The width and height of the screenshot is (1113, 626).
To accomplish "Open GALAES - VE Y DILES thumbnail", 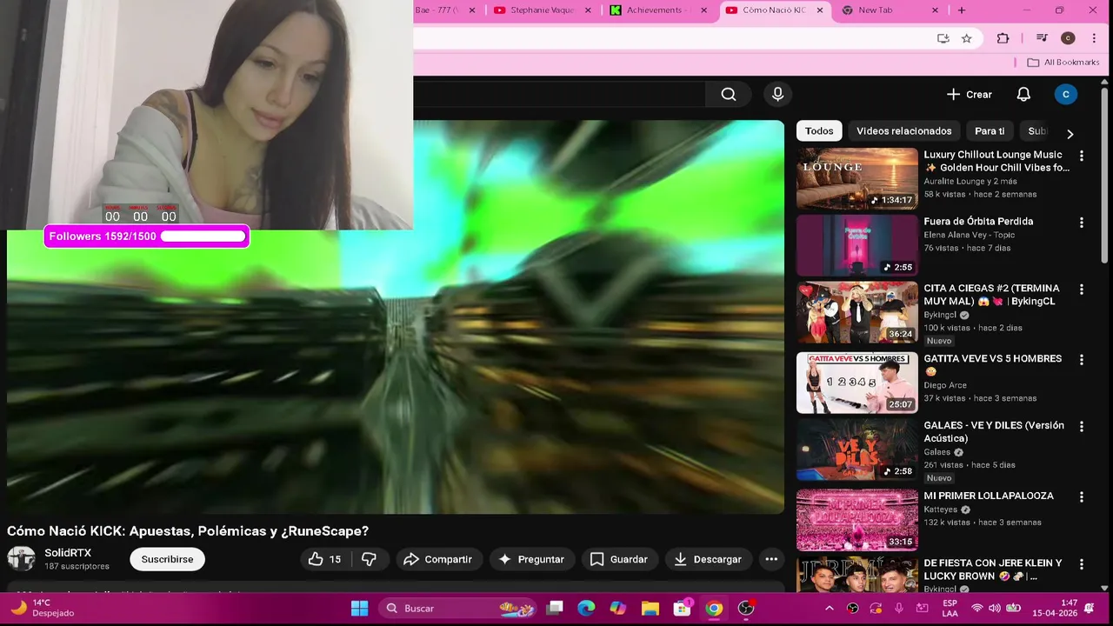I will click(856, 450).
